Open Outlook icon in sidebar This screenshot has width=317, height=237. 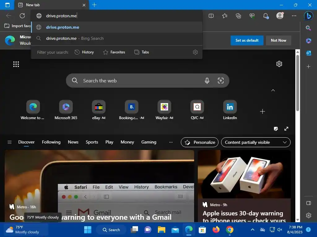(x=308, y=53)
